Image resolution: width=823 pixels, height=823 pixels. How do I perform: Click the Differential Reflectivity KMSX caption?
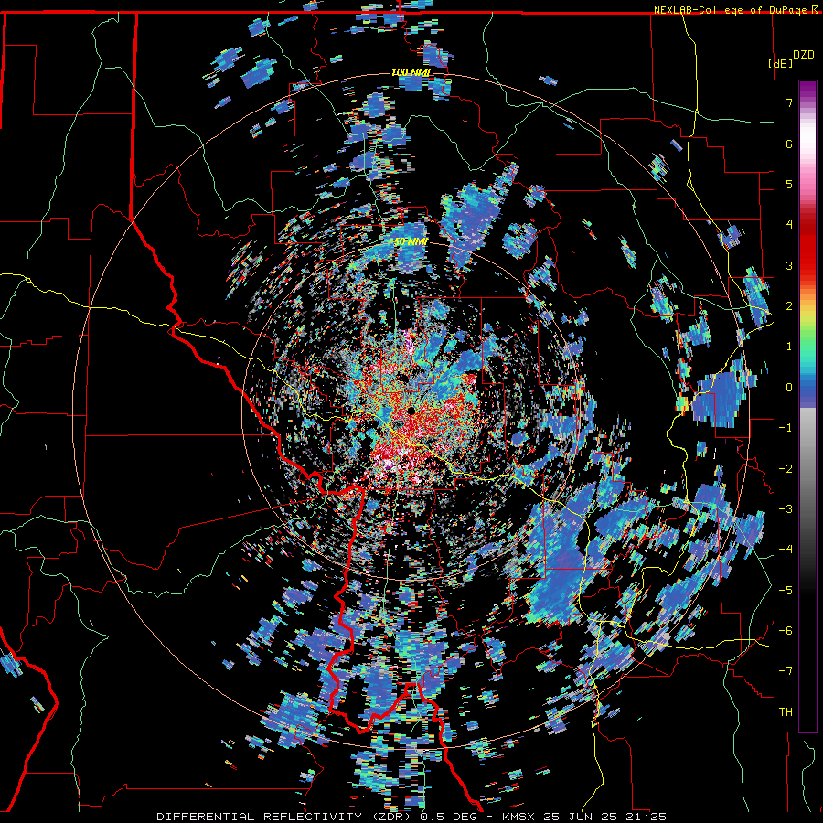point(411,817)
